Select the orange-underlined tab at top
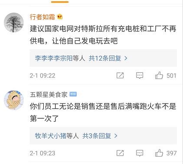Viewport: 183px width, 164px height. tap(60, 2)
